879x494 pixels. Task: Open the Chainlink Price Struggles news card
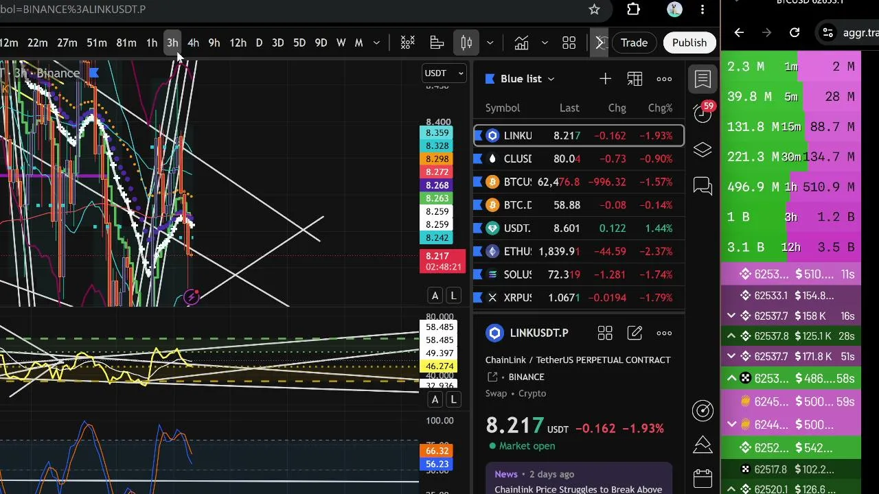coord(579,480)
